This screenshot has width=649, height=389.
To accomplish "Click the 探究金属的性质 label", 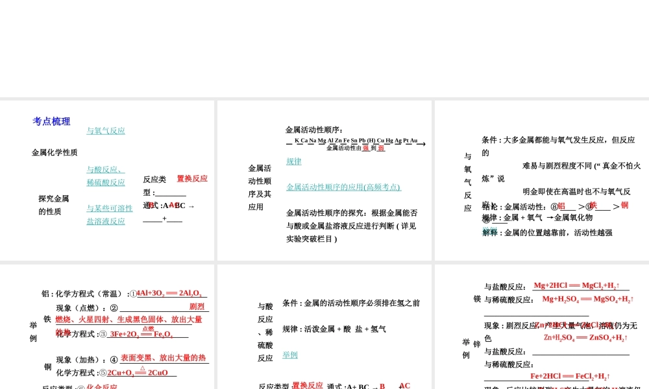I will pos(54,205).
